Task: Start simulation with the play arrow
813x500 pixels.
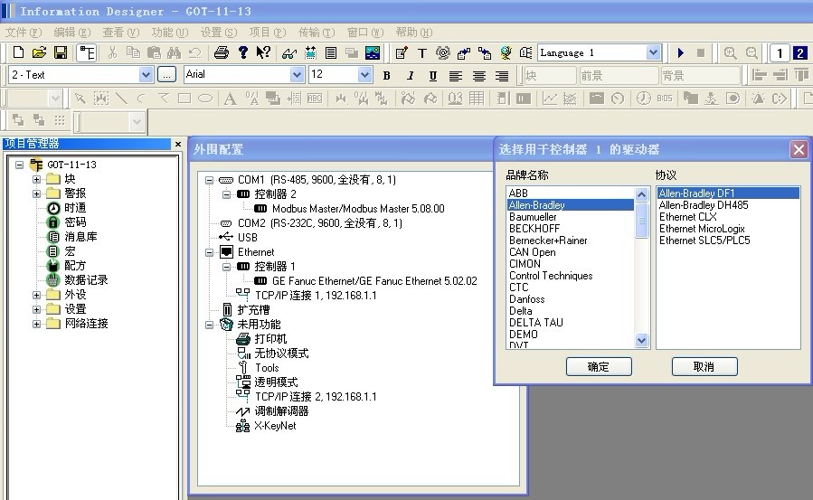Action: pyautogui.click(x=681, y=52)
